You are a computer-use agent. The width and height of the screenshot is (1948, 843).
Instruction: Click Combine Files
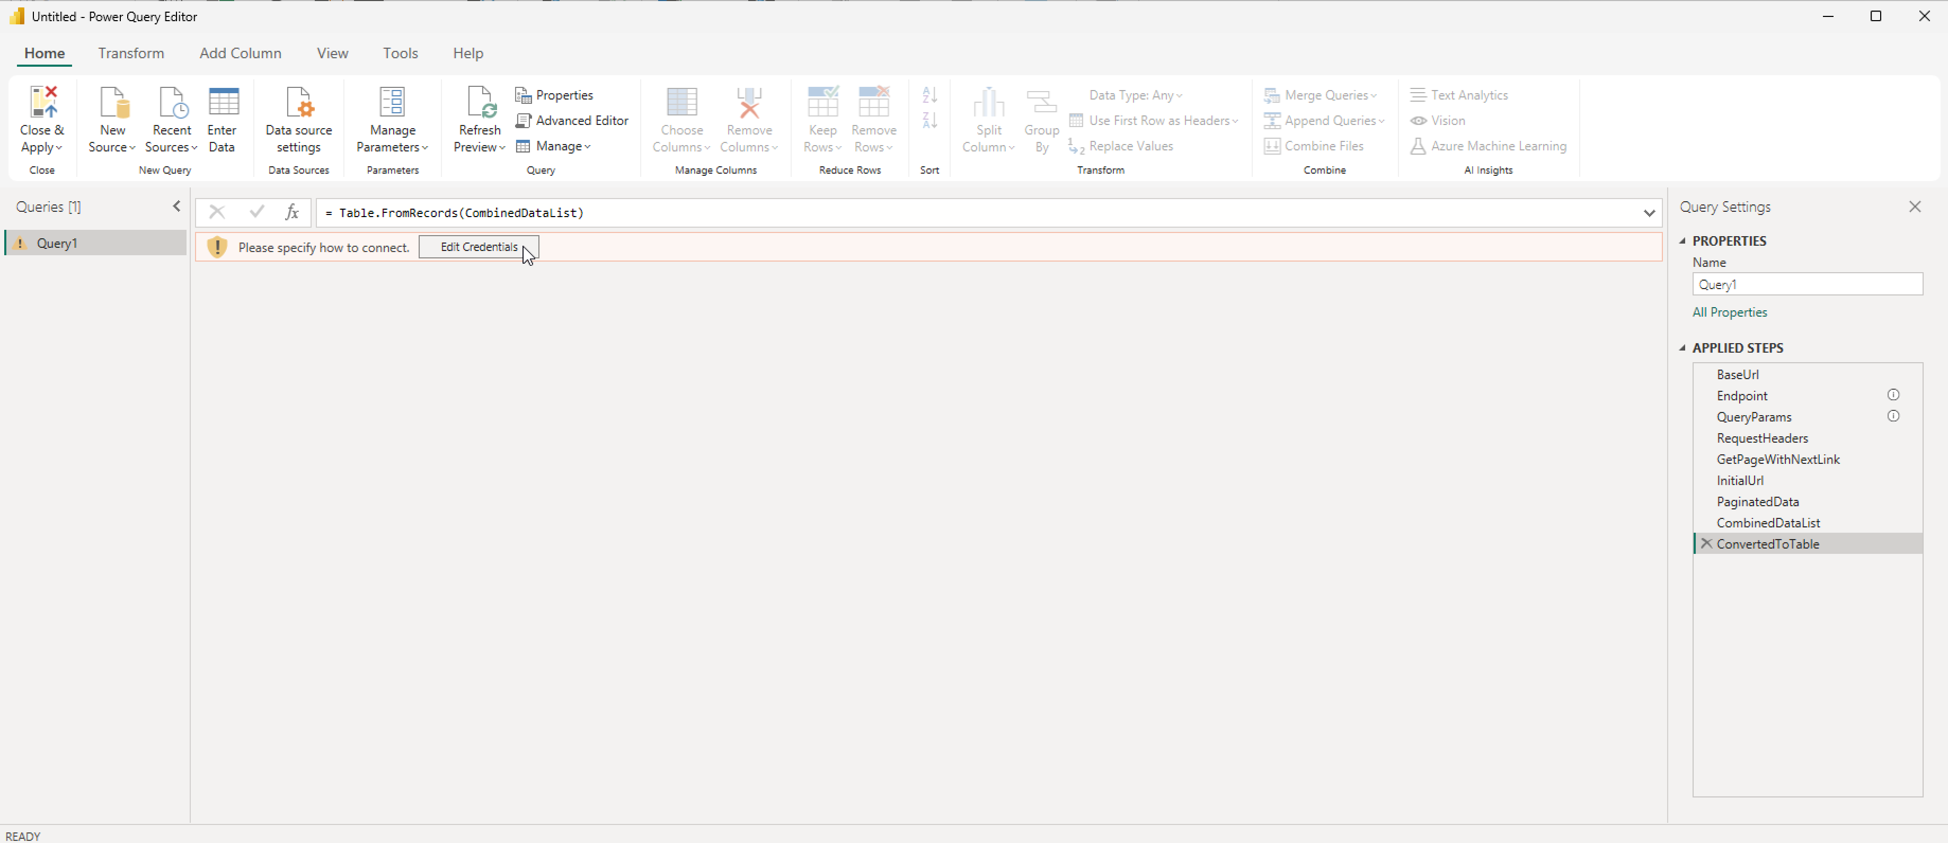tap(1314, 147)
